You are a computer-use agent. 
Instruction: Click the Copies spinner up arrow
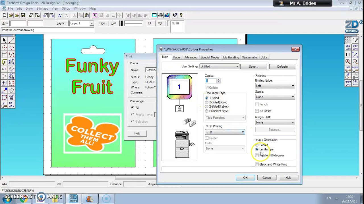(x=218, y=80)
